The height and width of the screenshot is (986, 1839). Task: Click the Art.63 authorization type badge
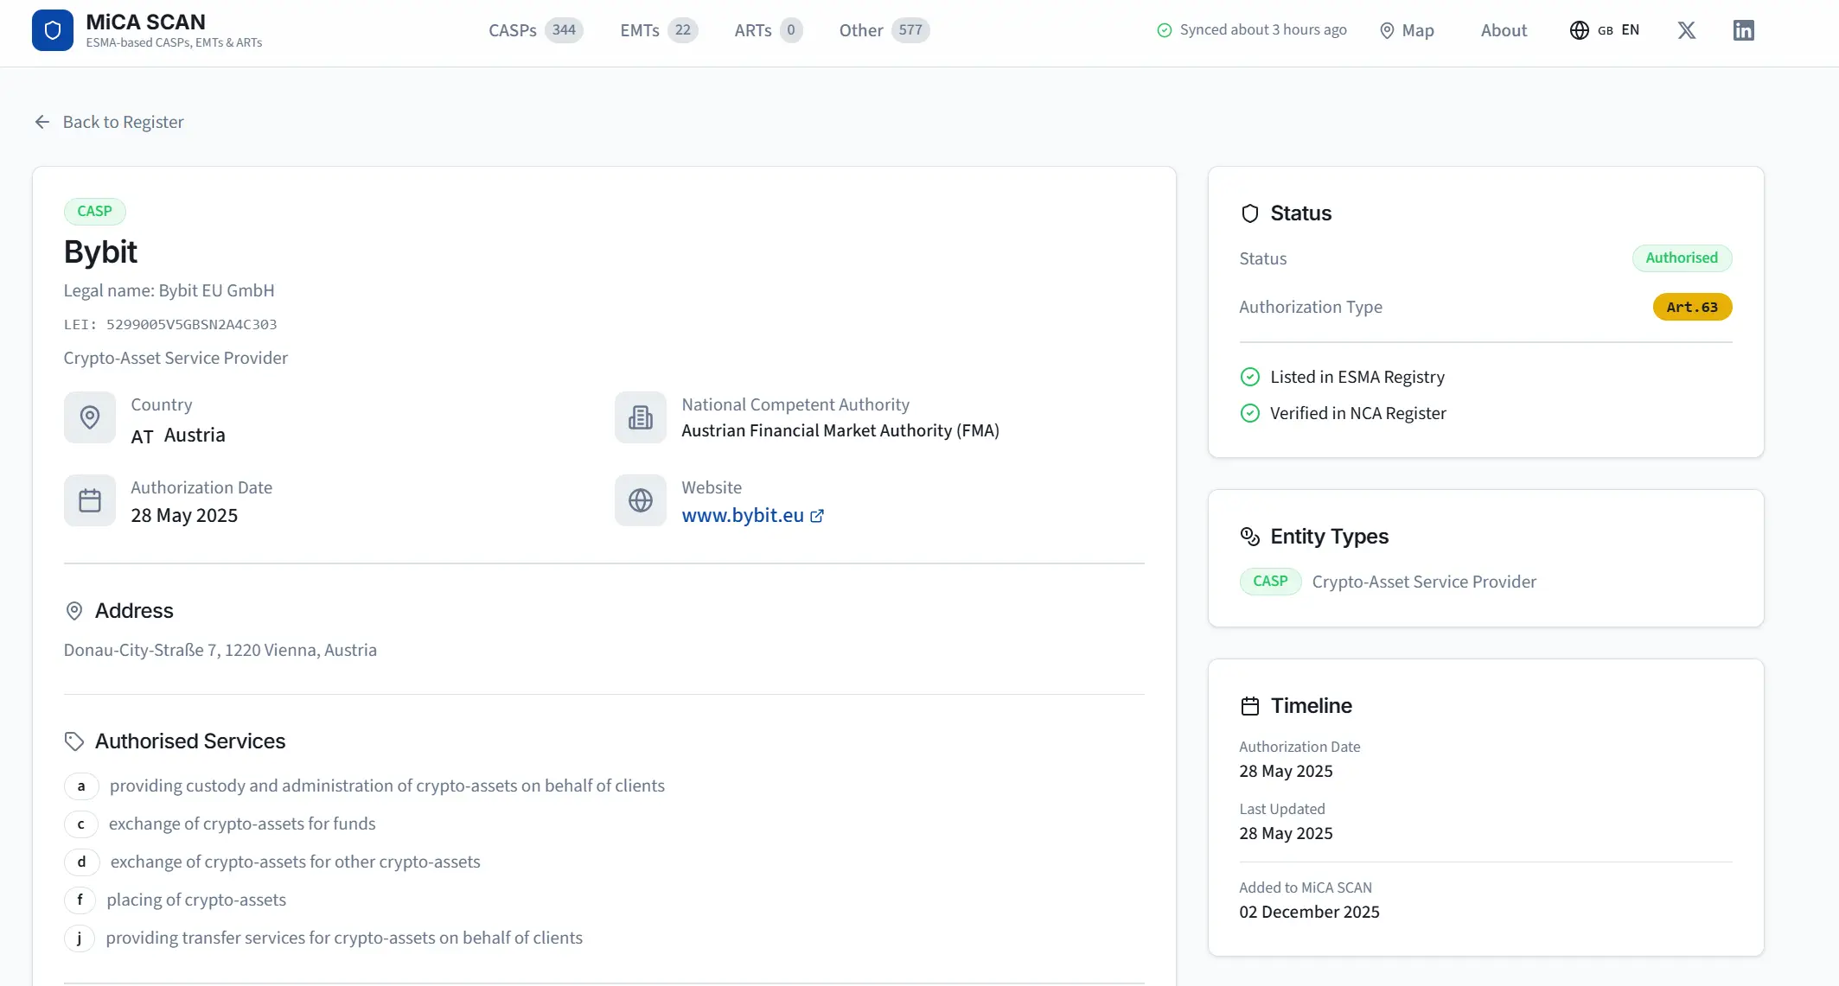coord(1692,307)
